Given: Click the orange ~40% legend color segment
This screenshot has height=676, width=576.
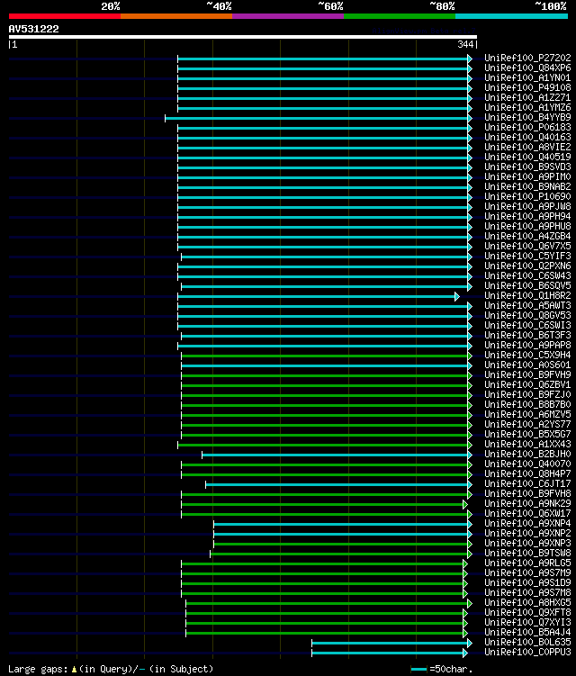Looking at the screenshot, I should pyautogui.click(x=176, y=16).
